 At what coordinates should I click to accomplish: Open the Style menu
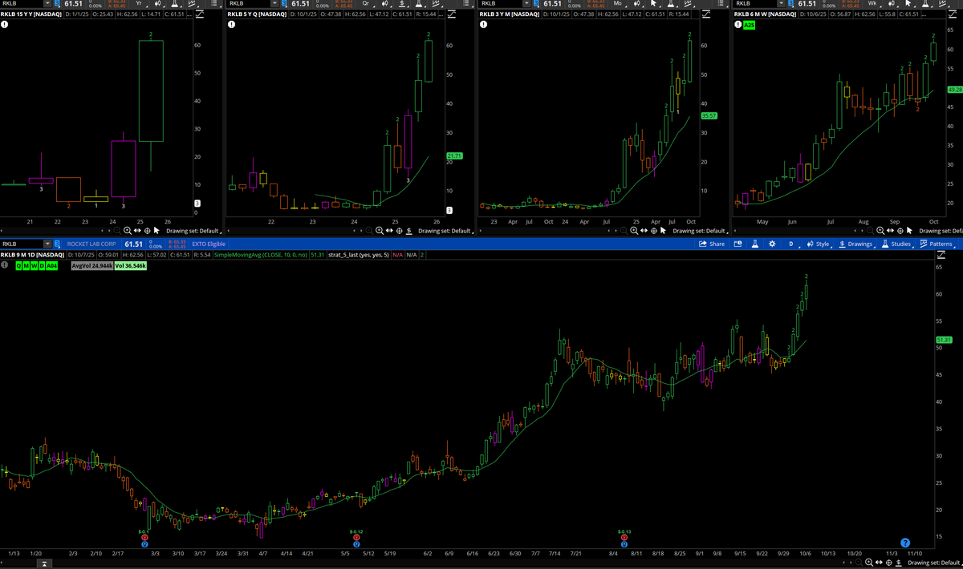pos(818,244)
